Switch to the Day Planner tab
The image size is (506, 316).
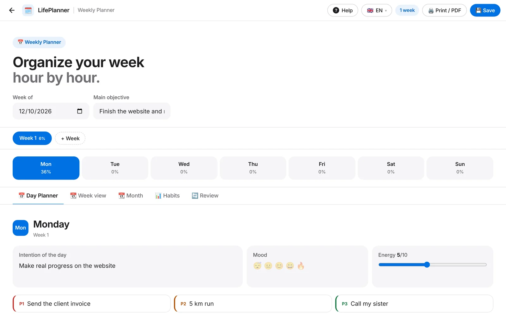click(38, 196)
